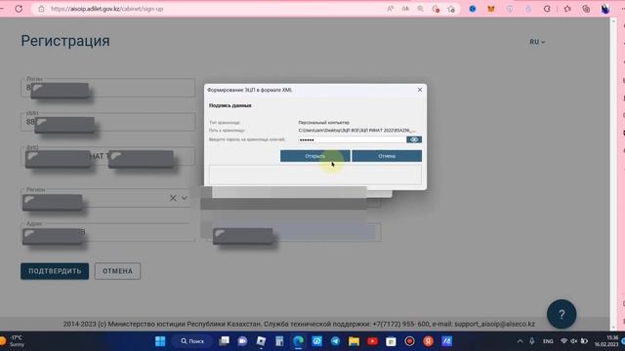Open the RU language dropdown

(537, 42)
